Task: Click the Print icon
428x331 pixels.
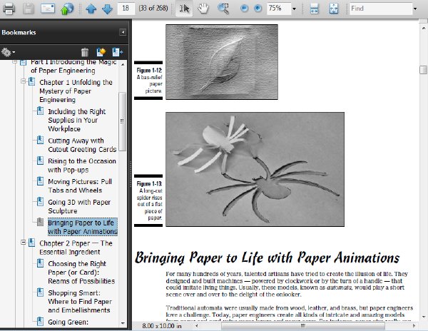Action: tap(9, 9)
